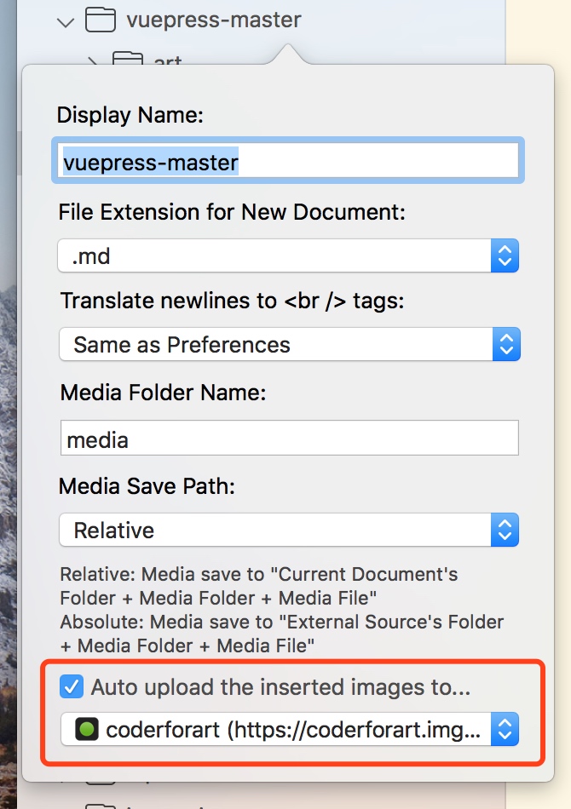
Task: Focus the Display Name text field
Action: coord(288,161)
